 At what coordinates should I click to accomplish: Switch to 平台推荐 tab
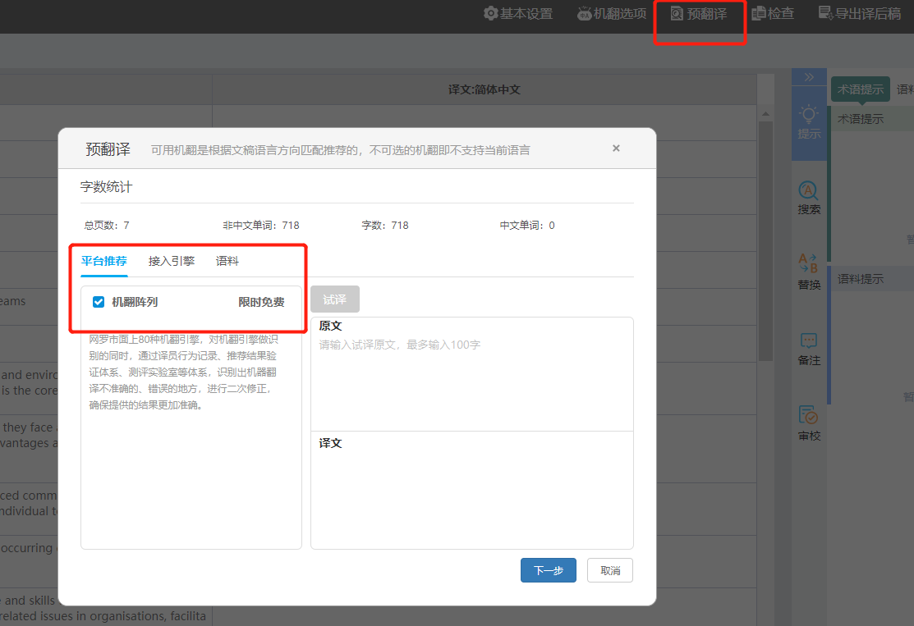(x=103, y=262)
